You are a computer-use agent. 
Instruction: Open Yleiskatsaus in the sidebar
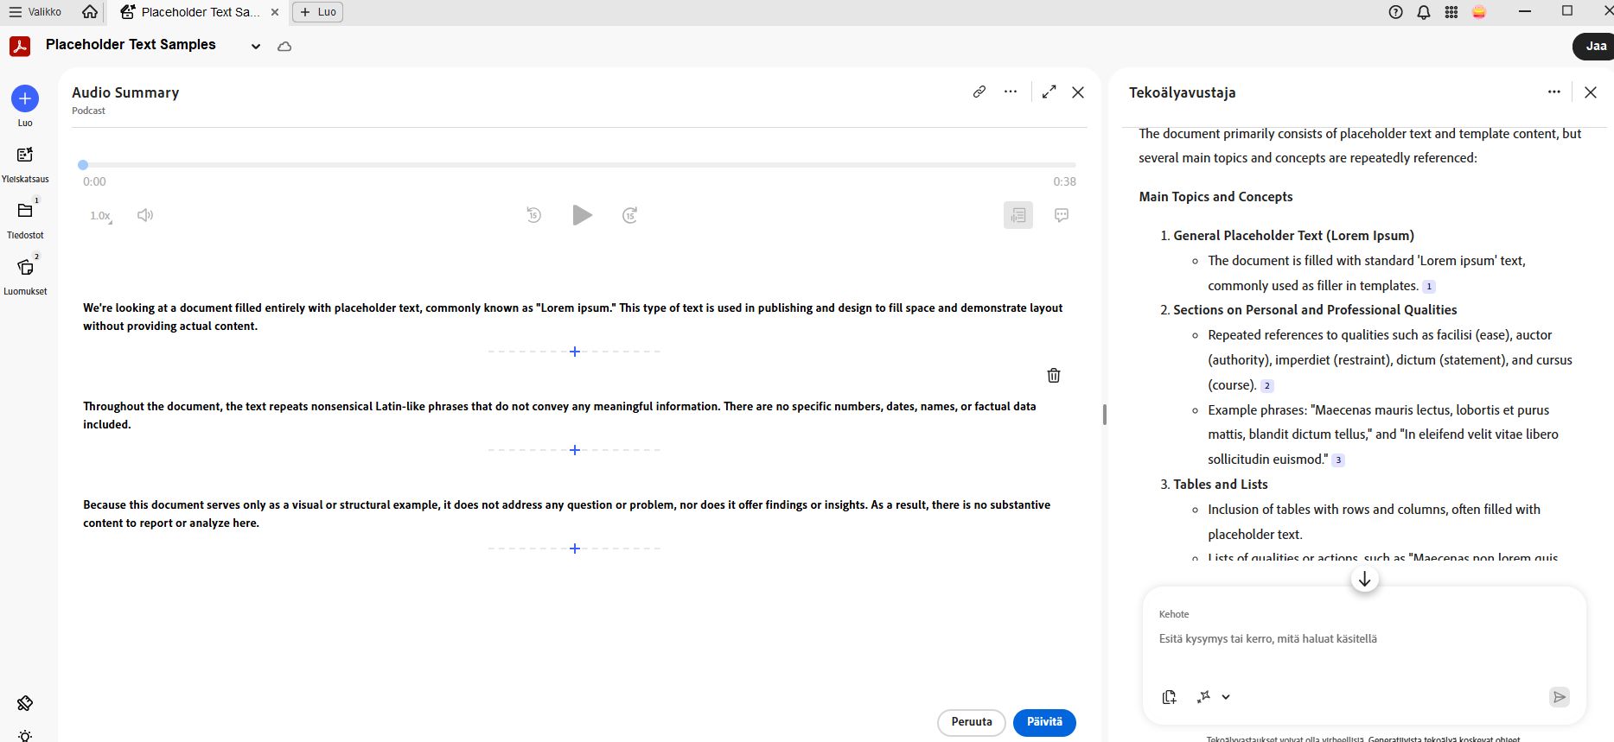tap(25, 163)
